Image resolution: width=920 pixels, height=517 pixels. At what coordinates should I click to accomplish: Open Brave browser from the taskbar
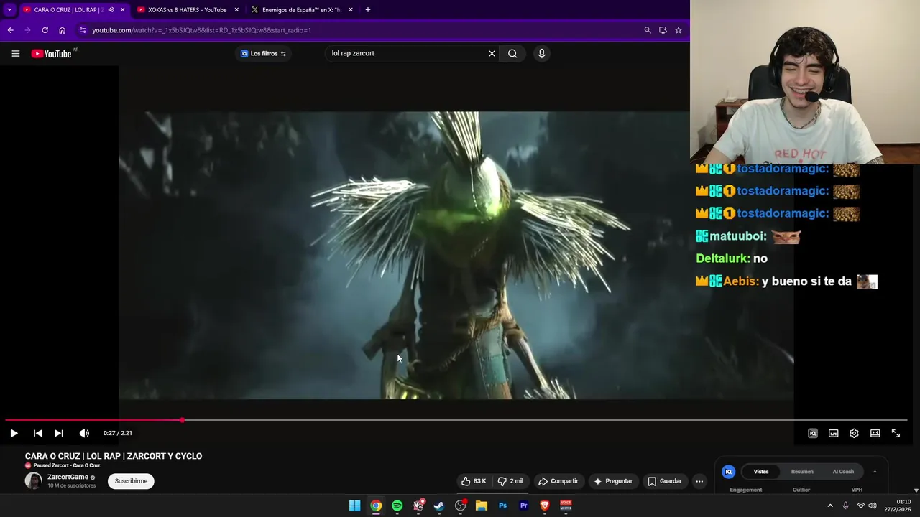click(x=545, y=506)
